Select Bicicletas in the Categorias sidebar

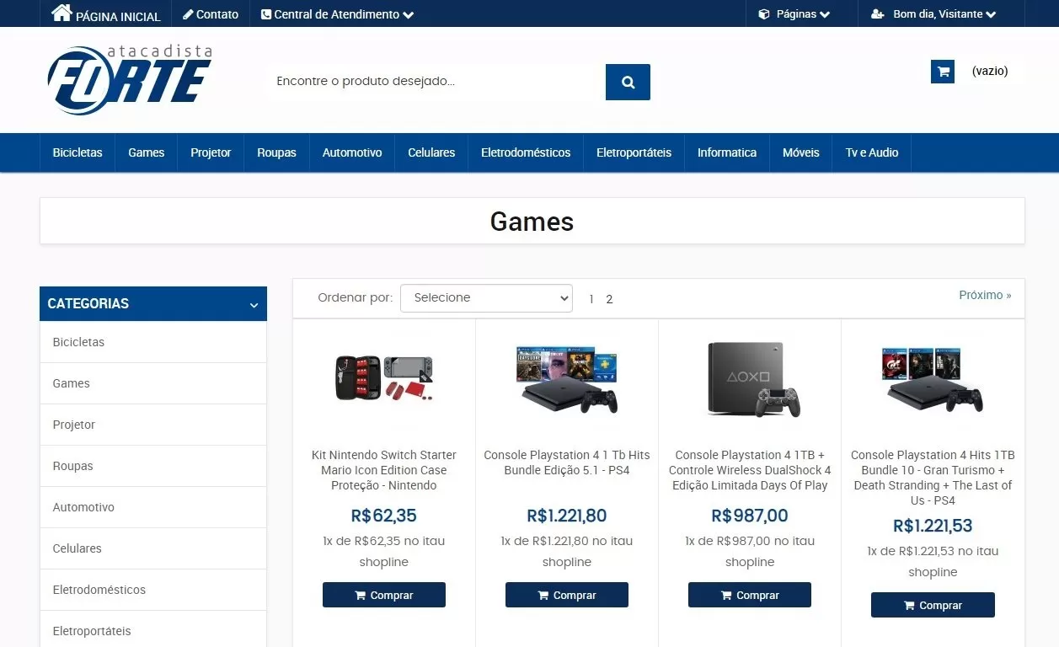click(x=153, y=342)
